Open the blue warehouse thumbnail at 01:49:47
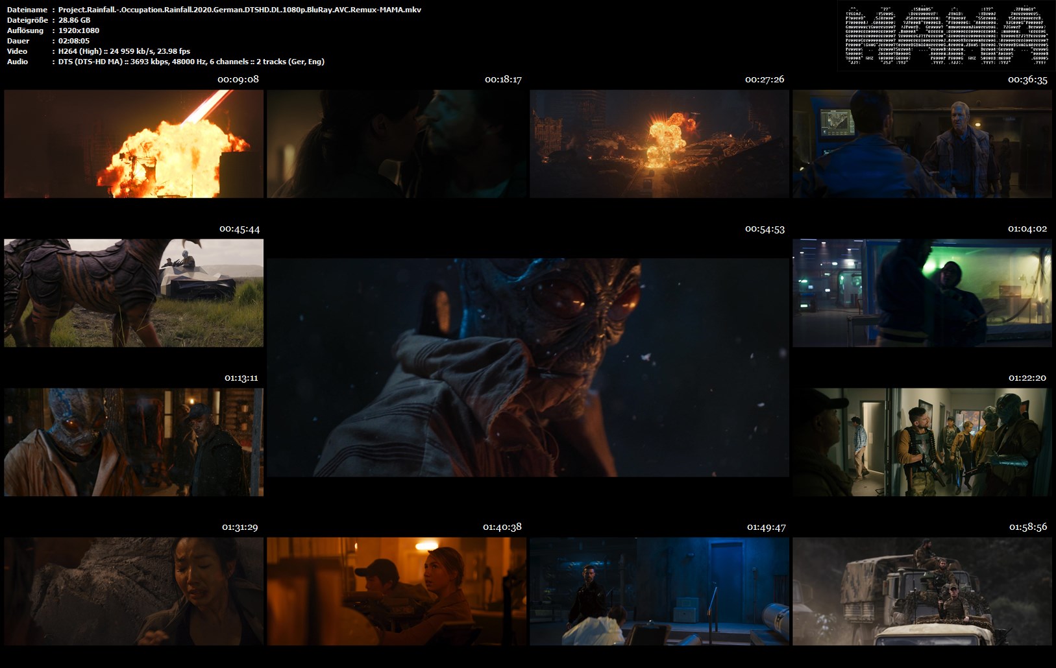1056x668 pixels. point(659,591)
